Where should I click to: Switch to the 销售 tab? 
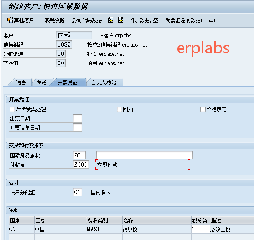(x=21, y=82)
